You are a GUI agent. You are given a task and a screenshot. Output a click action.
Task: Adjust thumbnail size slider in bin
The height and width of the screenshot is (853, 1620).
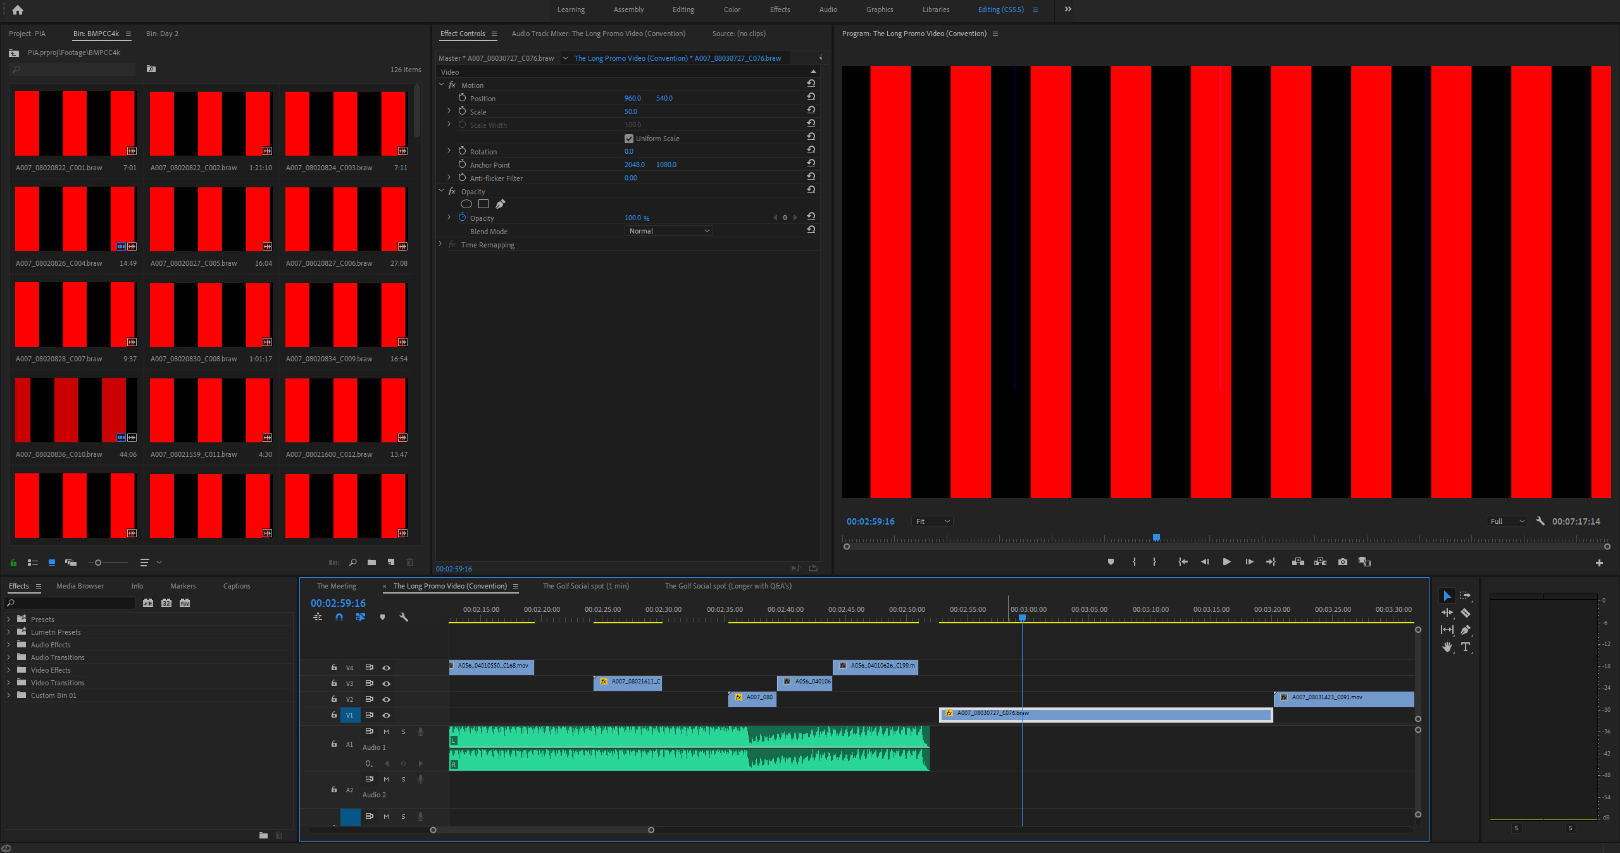pyautogui.click(x=98, y=562)
